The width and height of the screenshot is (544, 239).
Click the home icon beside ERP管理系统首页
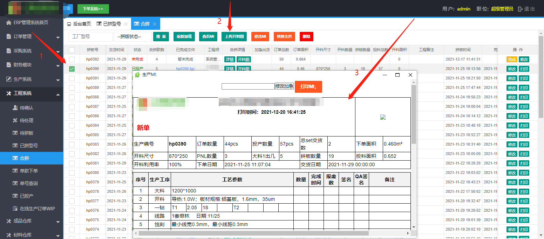pos(9,23)
